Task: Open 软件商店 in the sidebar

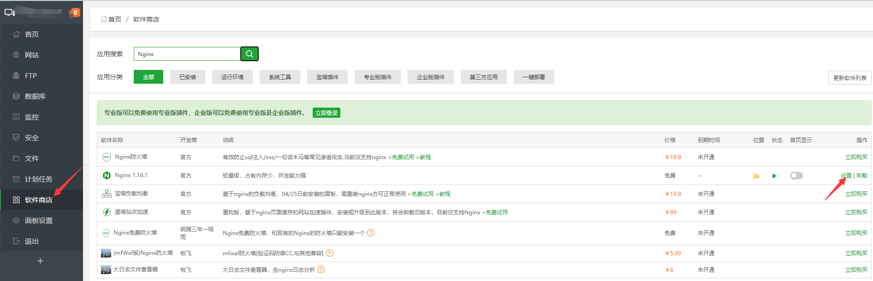Action: pos(42,200)
